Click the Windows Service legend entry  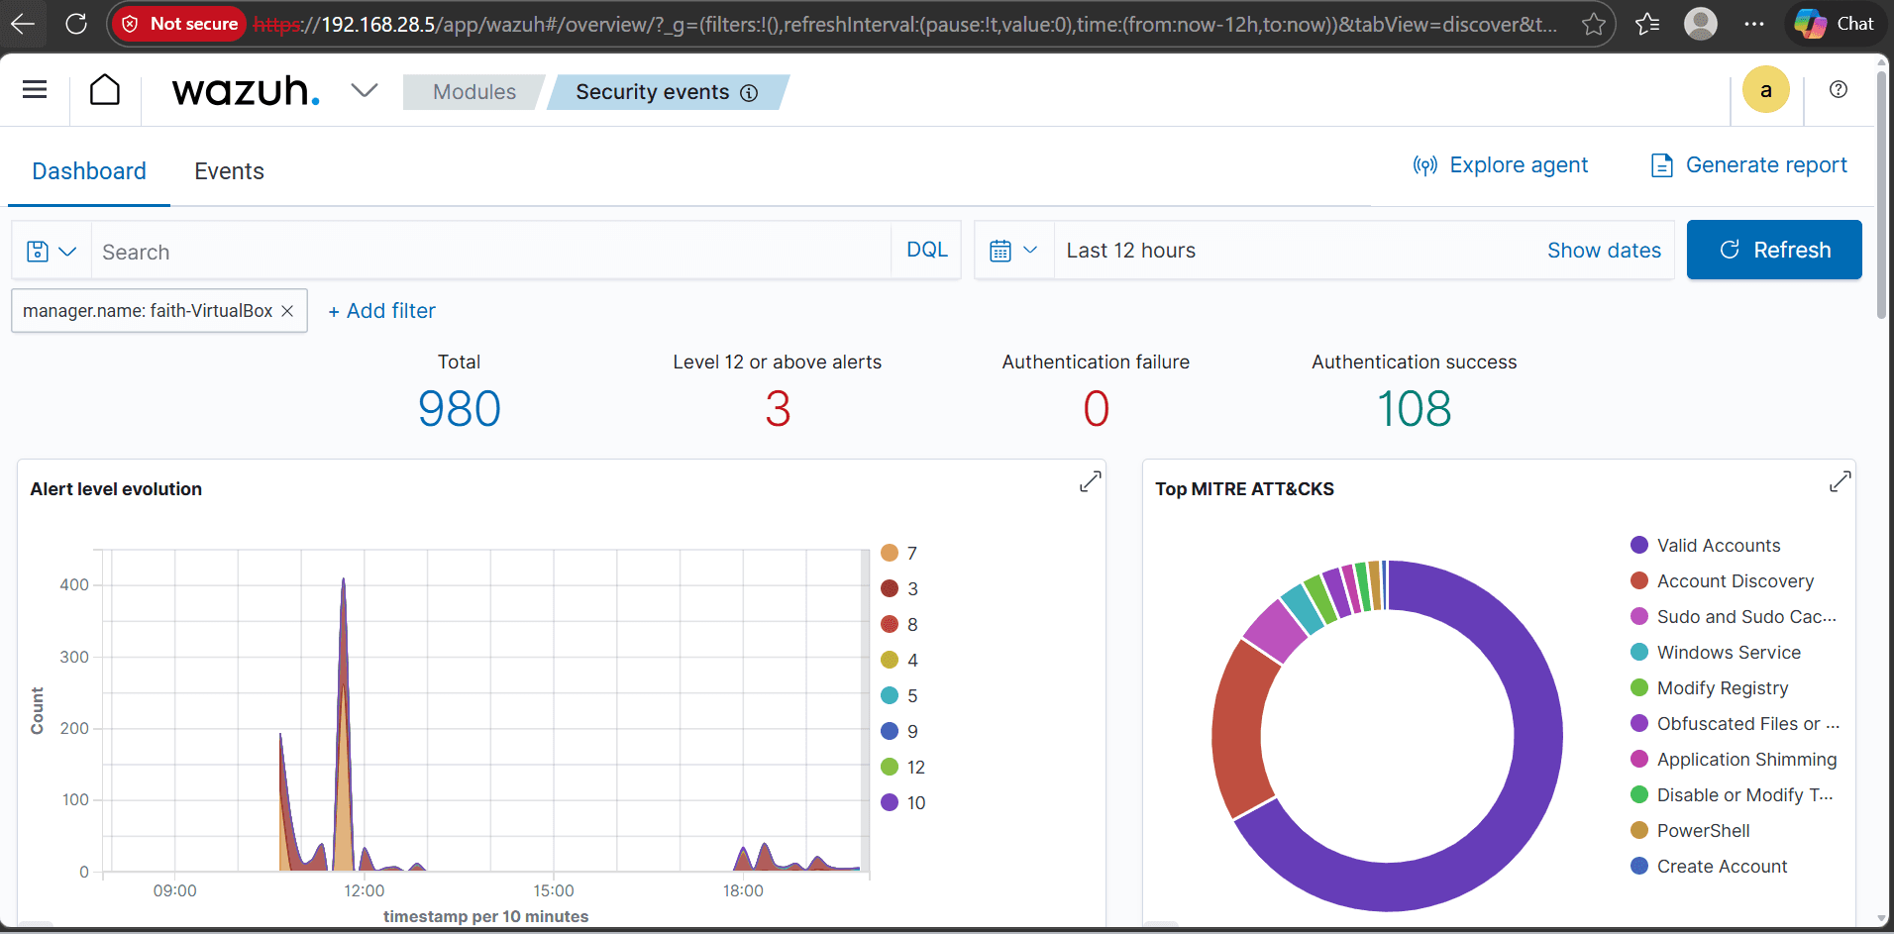click(1717, 653)
